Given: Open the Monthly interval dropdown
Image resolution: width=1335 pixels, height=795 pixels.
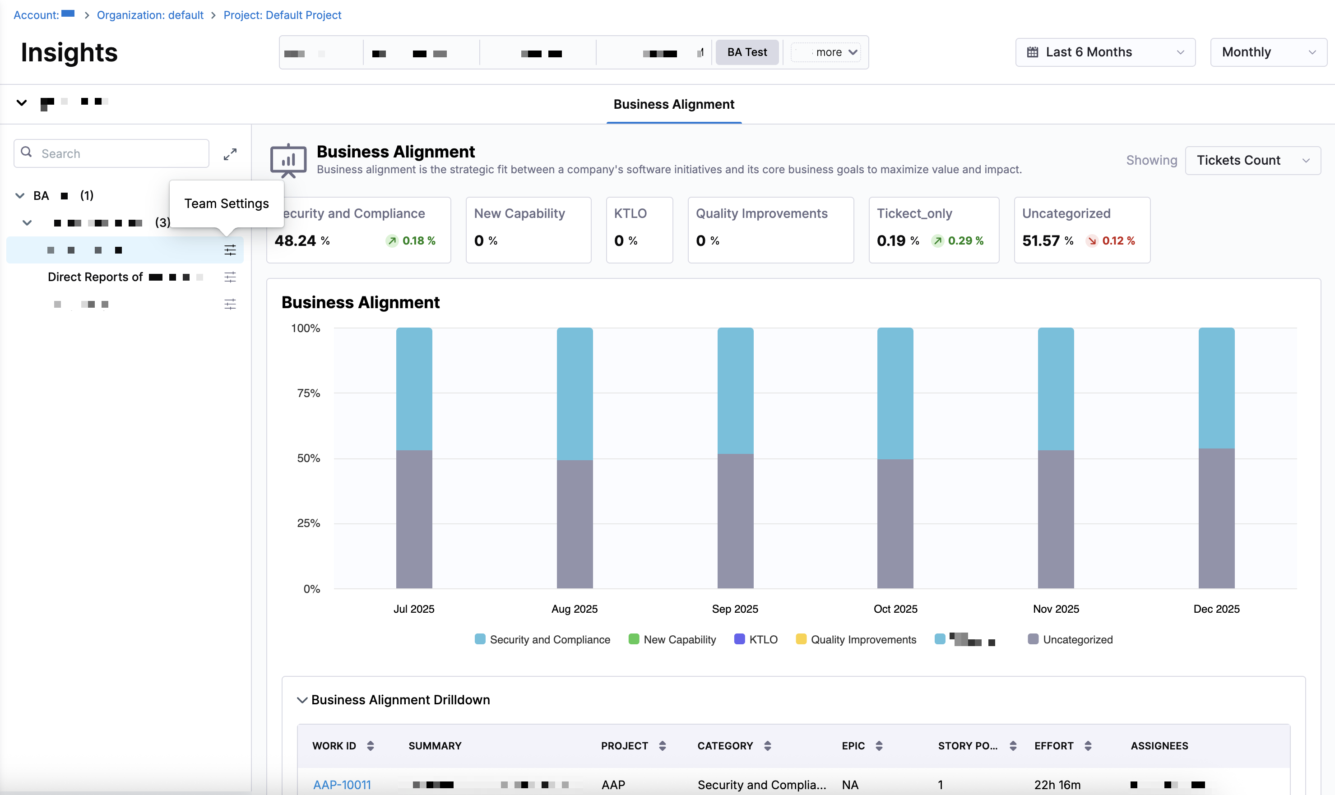Looking at the screenshot, I should pyautogui.click(x=1268, y=52).
